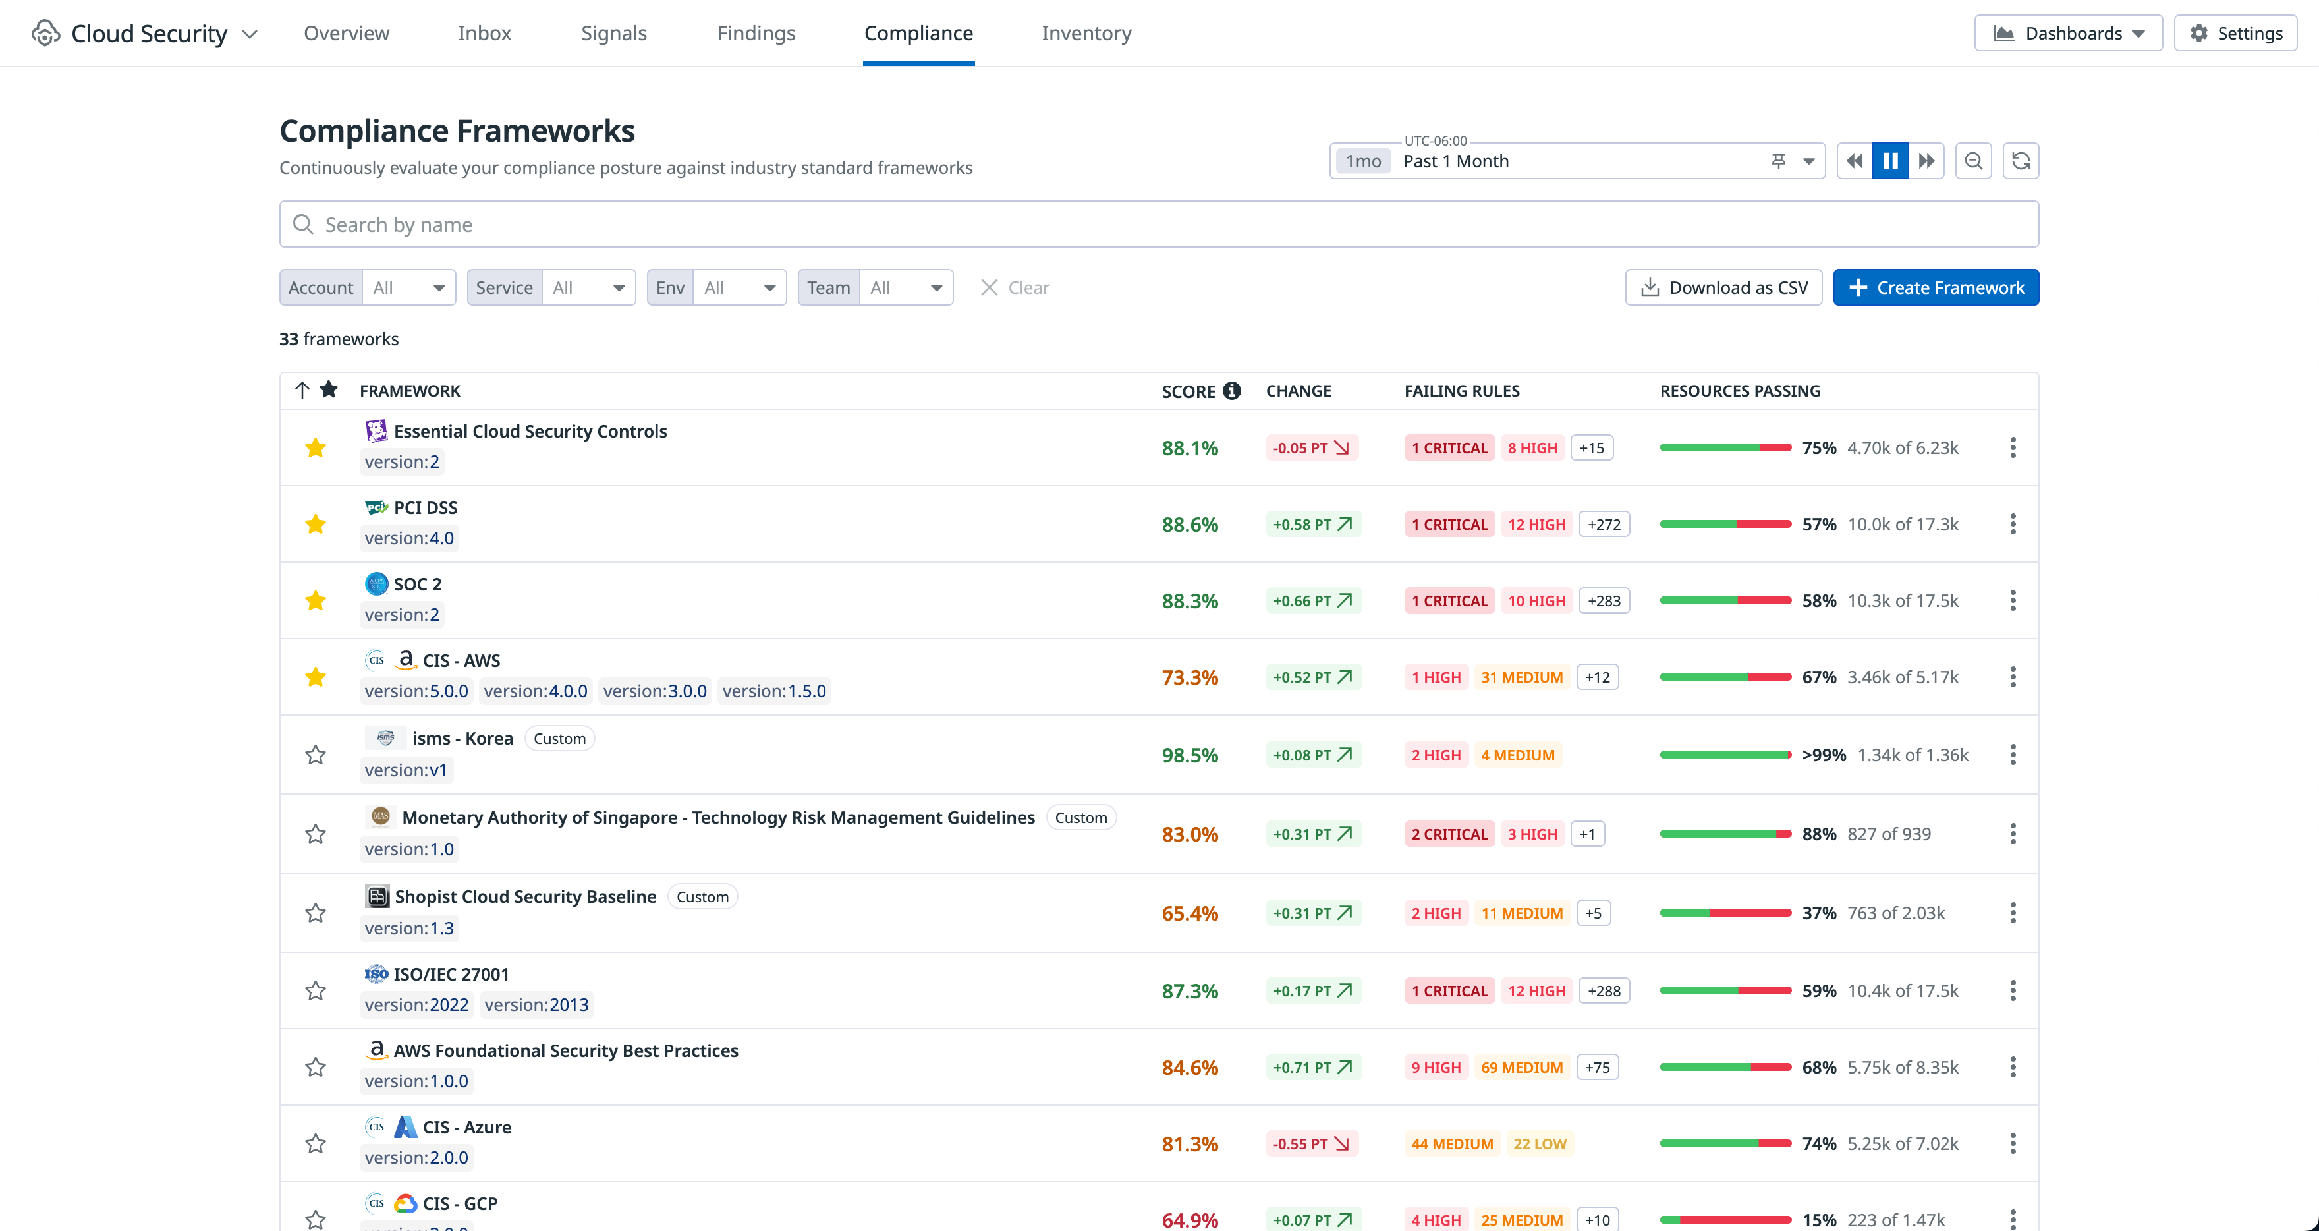Star the isms - Korea framework
Viewport: 2319px width, 1231px height.
tap(315, 755)
